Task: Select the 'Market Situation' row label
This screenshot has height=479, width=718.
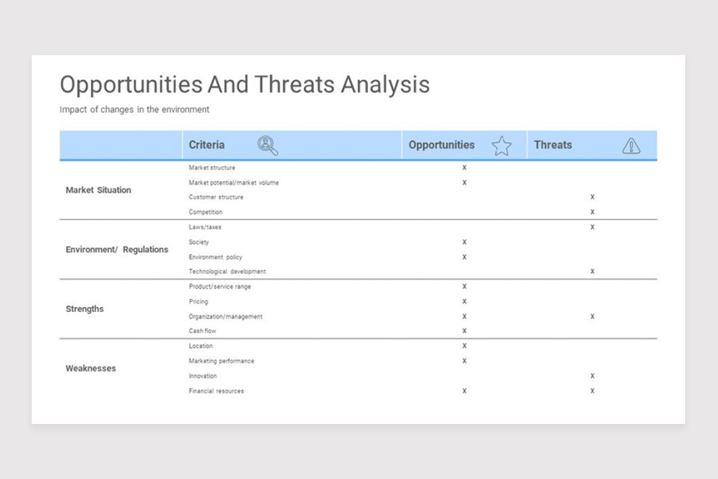Action: (x=98, y=190)
